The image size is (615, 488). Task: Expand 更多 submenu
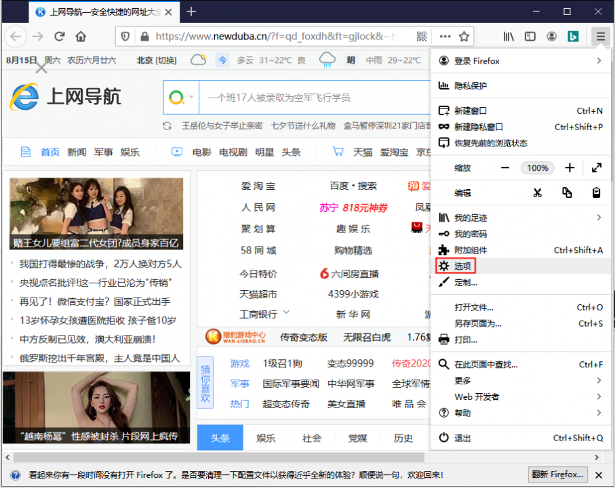521,381
